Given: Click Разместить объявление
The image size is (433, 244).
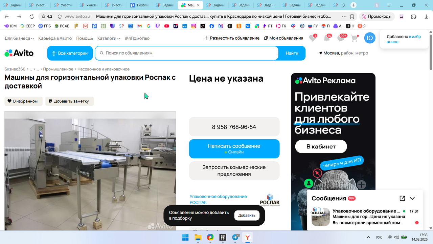Looking at the screenshot, I should tap(232, 38).
